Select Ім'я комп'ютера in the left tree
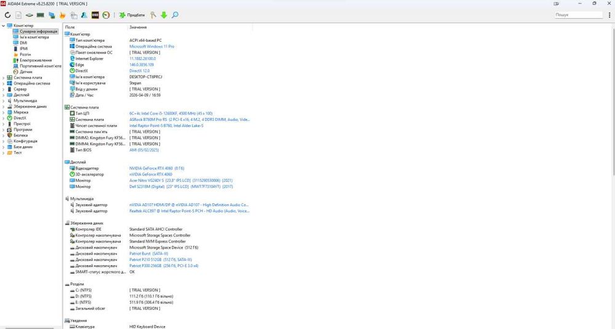This screenshot has height=329, width=615. tap(34, 37)
